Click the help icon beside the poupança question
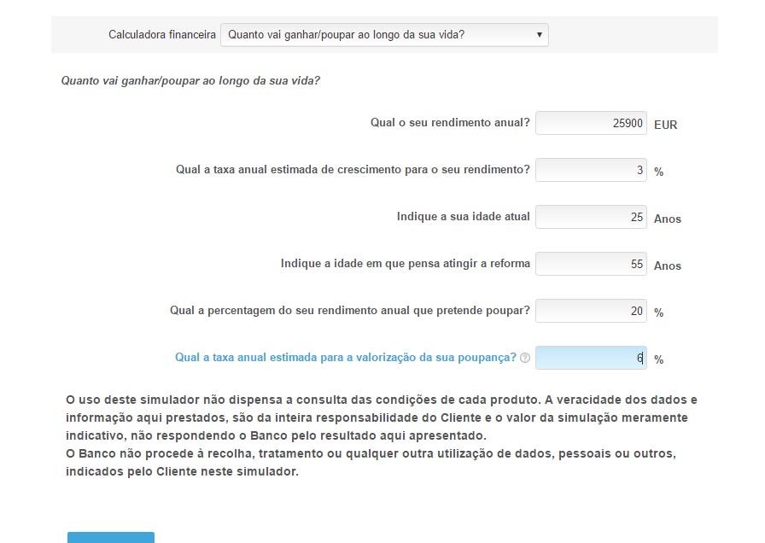This screenshot has width=765, height=543. pos(525,359)
